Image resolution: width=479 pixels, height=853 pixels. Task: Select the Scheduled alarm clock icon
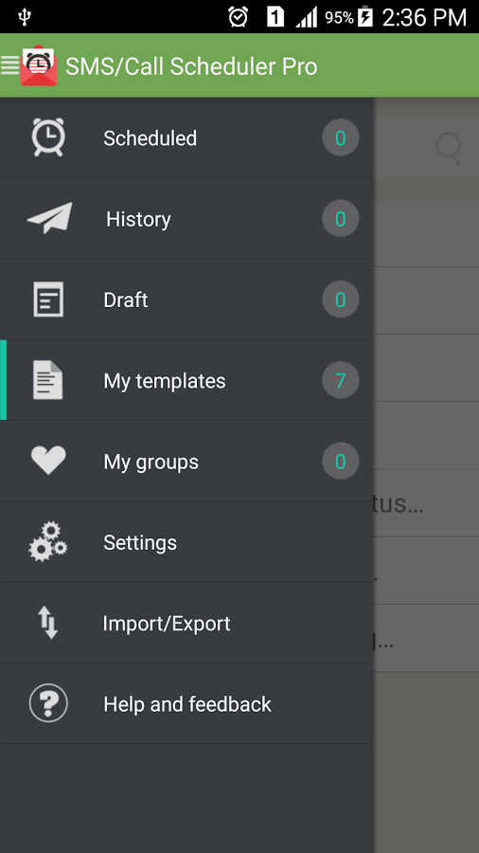point(48,137)
